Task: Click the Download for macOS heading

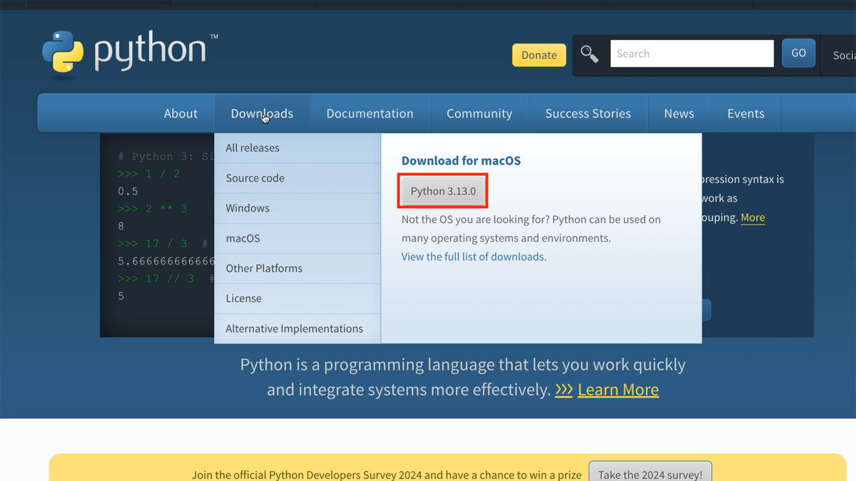Action: point(461,160)
